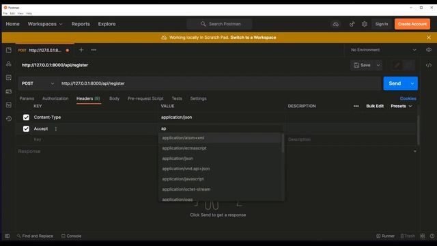Click Switch to a Workspace link

click(x=253, y=38)
